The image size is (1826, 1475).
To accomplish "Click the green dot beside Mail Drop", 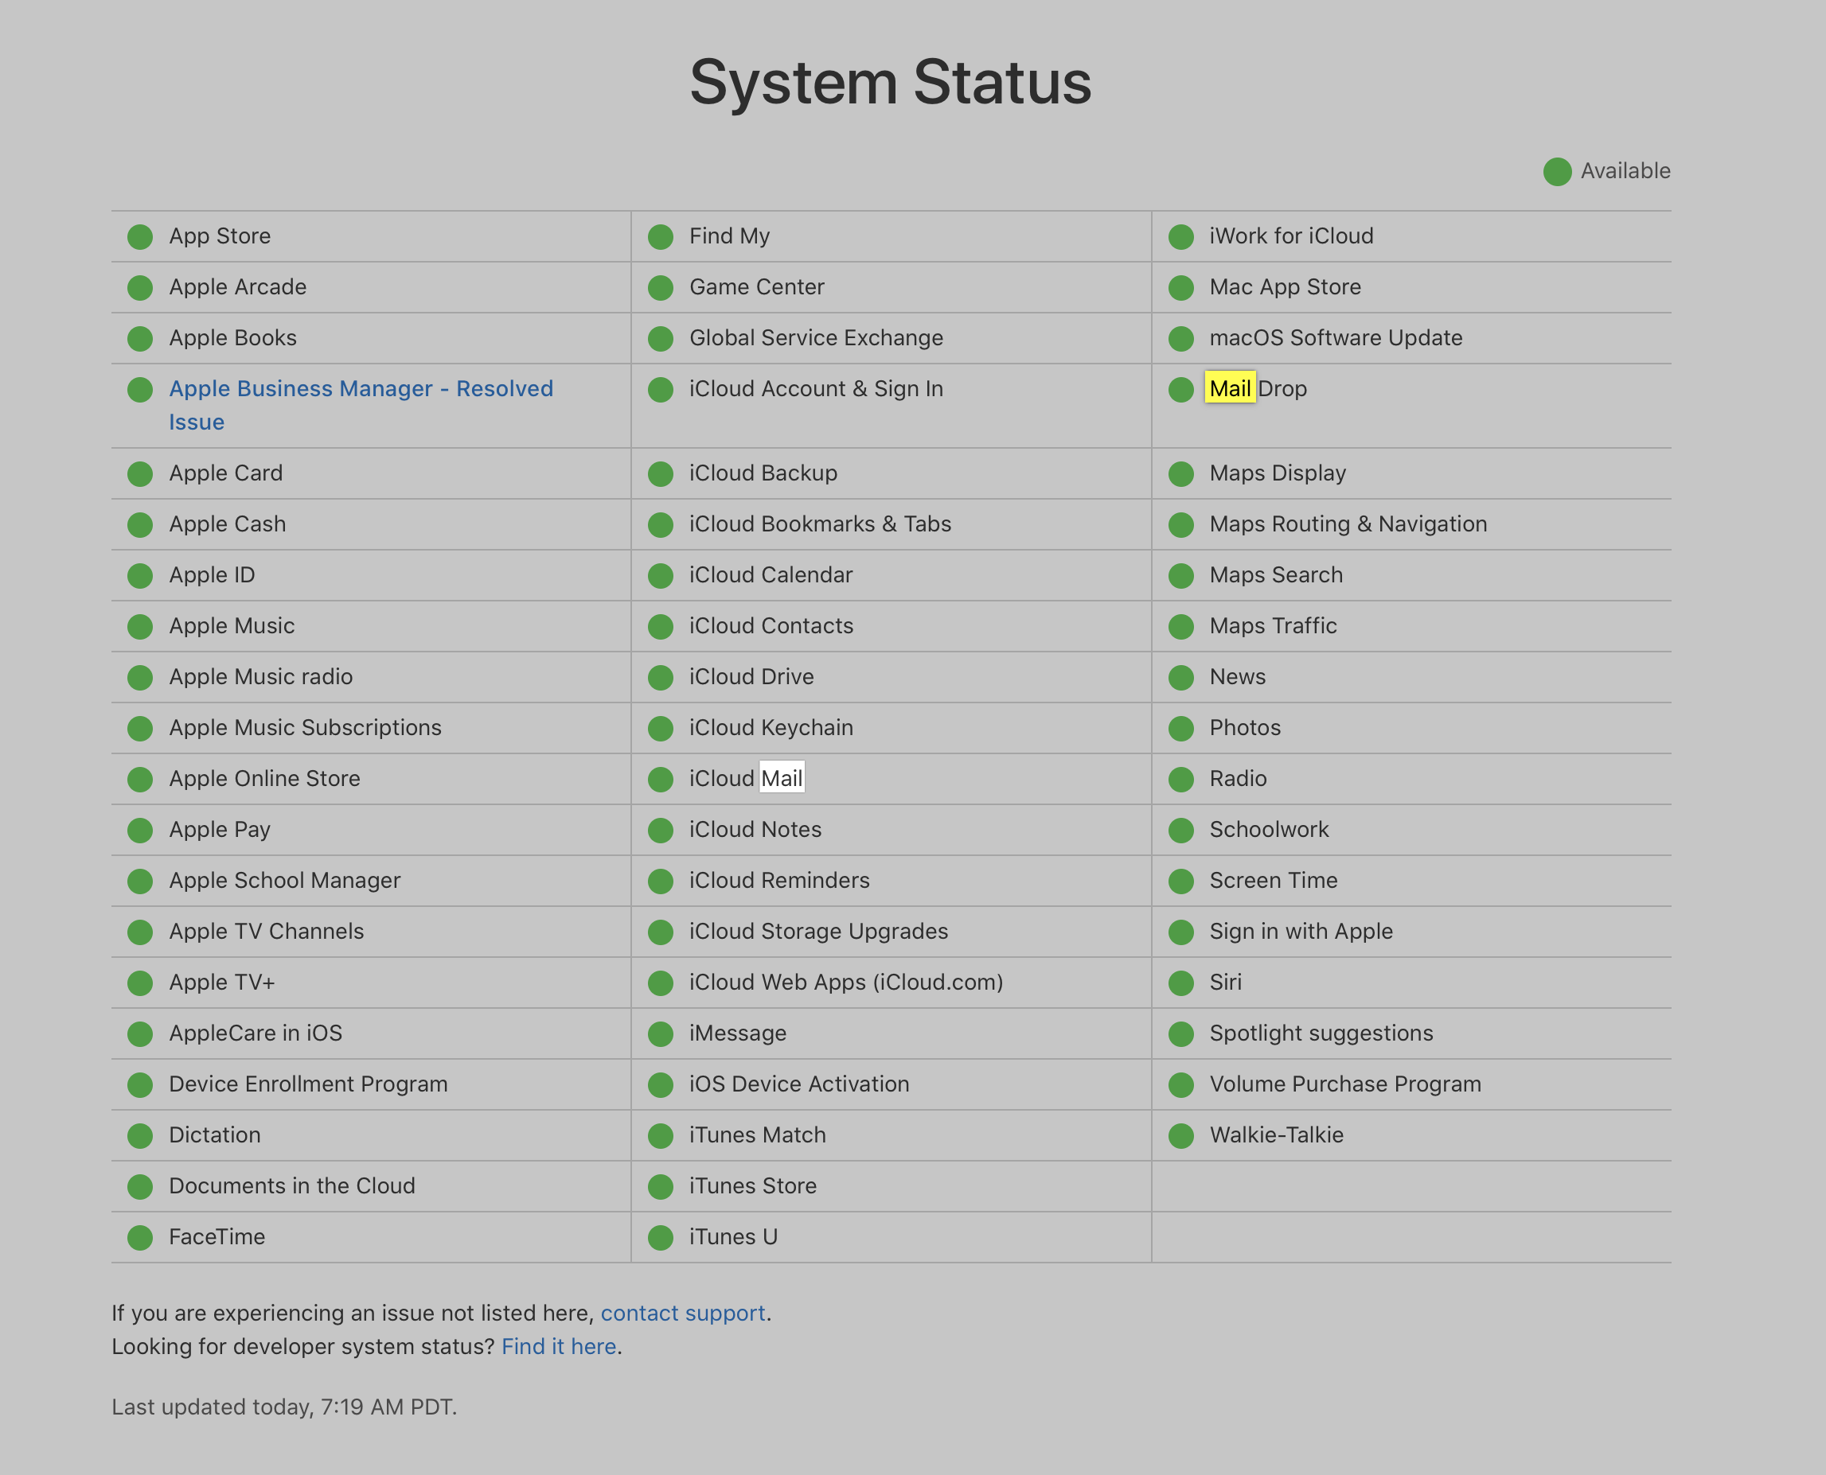I will (1180, 390).
